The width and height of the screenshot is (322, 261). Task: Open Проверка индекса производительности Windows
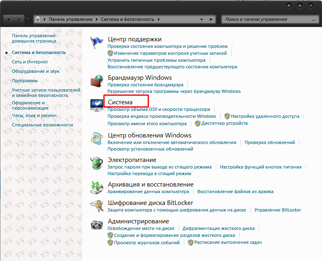[162, 116]
